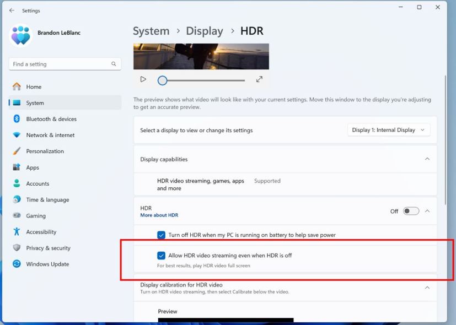Expand the video preview to full screen
This screenshot has width=456, height=325.
(259, 79)
